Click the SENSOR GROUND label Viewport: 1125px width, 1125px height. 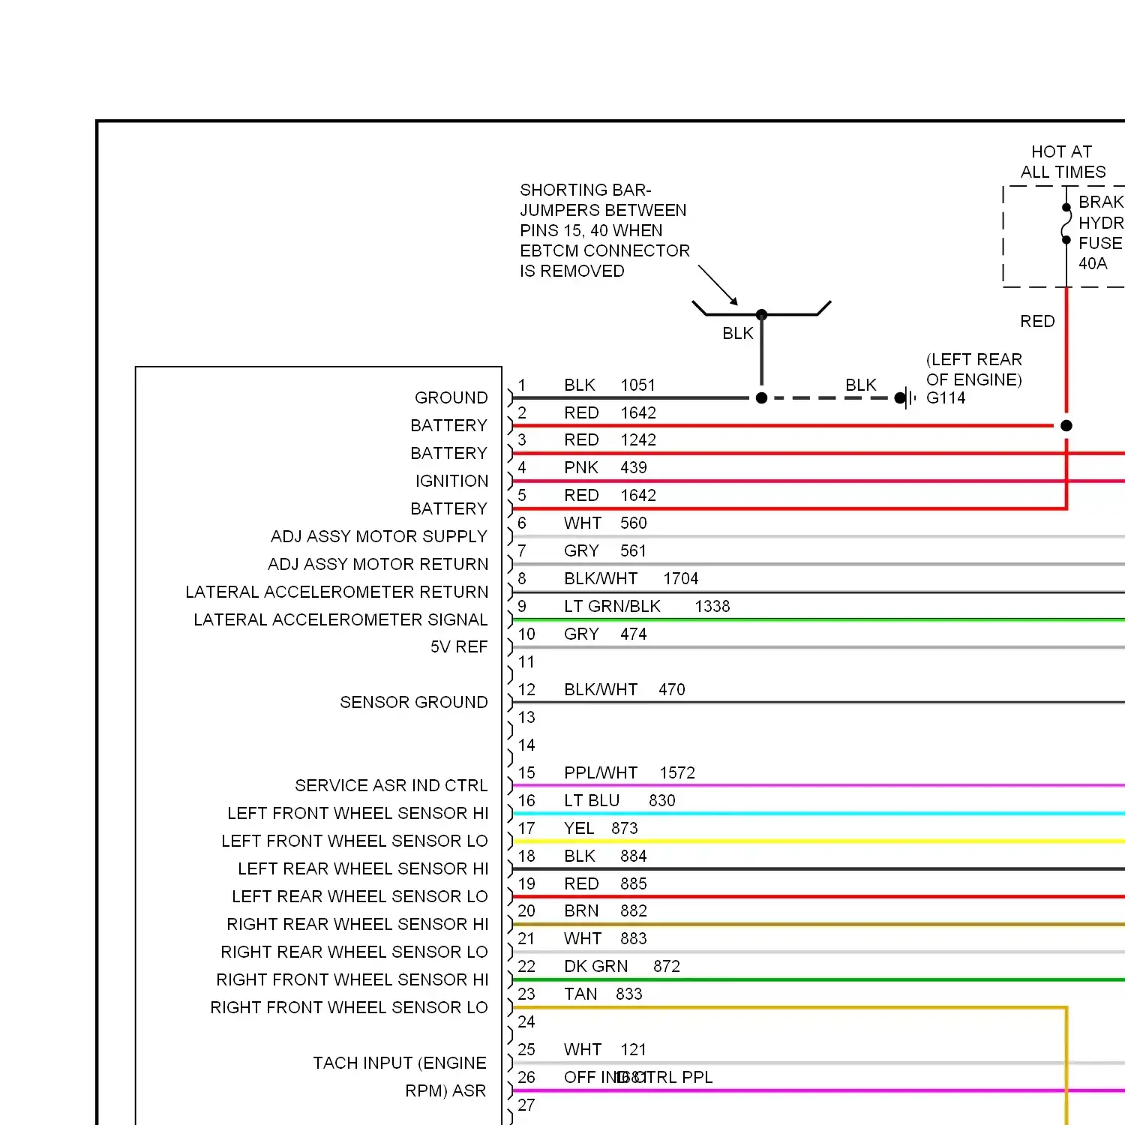click(x=413, y=702)
